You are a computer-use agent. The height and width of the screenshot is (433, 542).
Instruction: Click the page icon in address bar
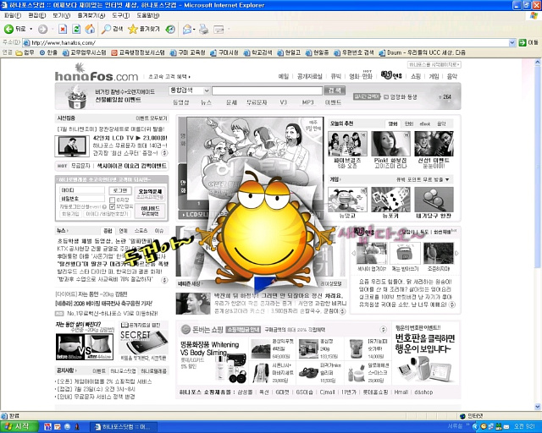coord(26,43)
